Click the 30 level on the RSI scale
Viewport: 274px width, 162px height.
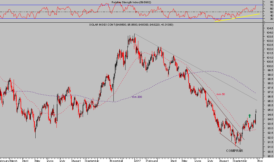point(271,19)
